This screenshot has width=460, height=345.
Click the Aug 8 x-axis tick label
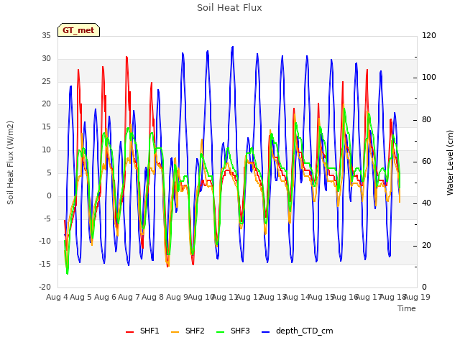153,297
